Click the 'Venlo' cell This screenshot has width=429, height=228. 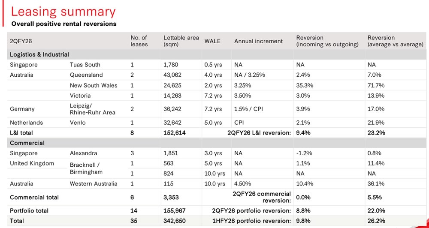pos(78,123)
